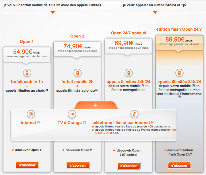Image resolution: width=206 pixels, height=175 pixels.
Task: Subscribe to édition flash Open 24/7
Action: (x=179, y=166)
